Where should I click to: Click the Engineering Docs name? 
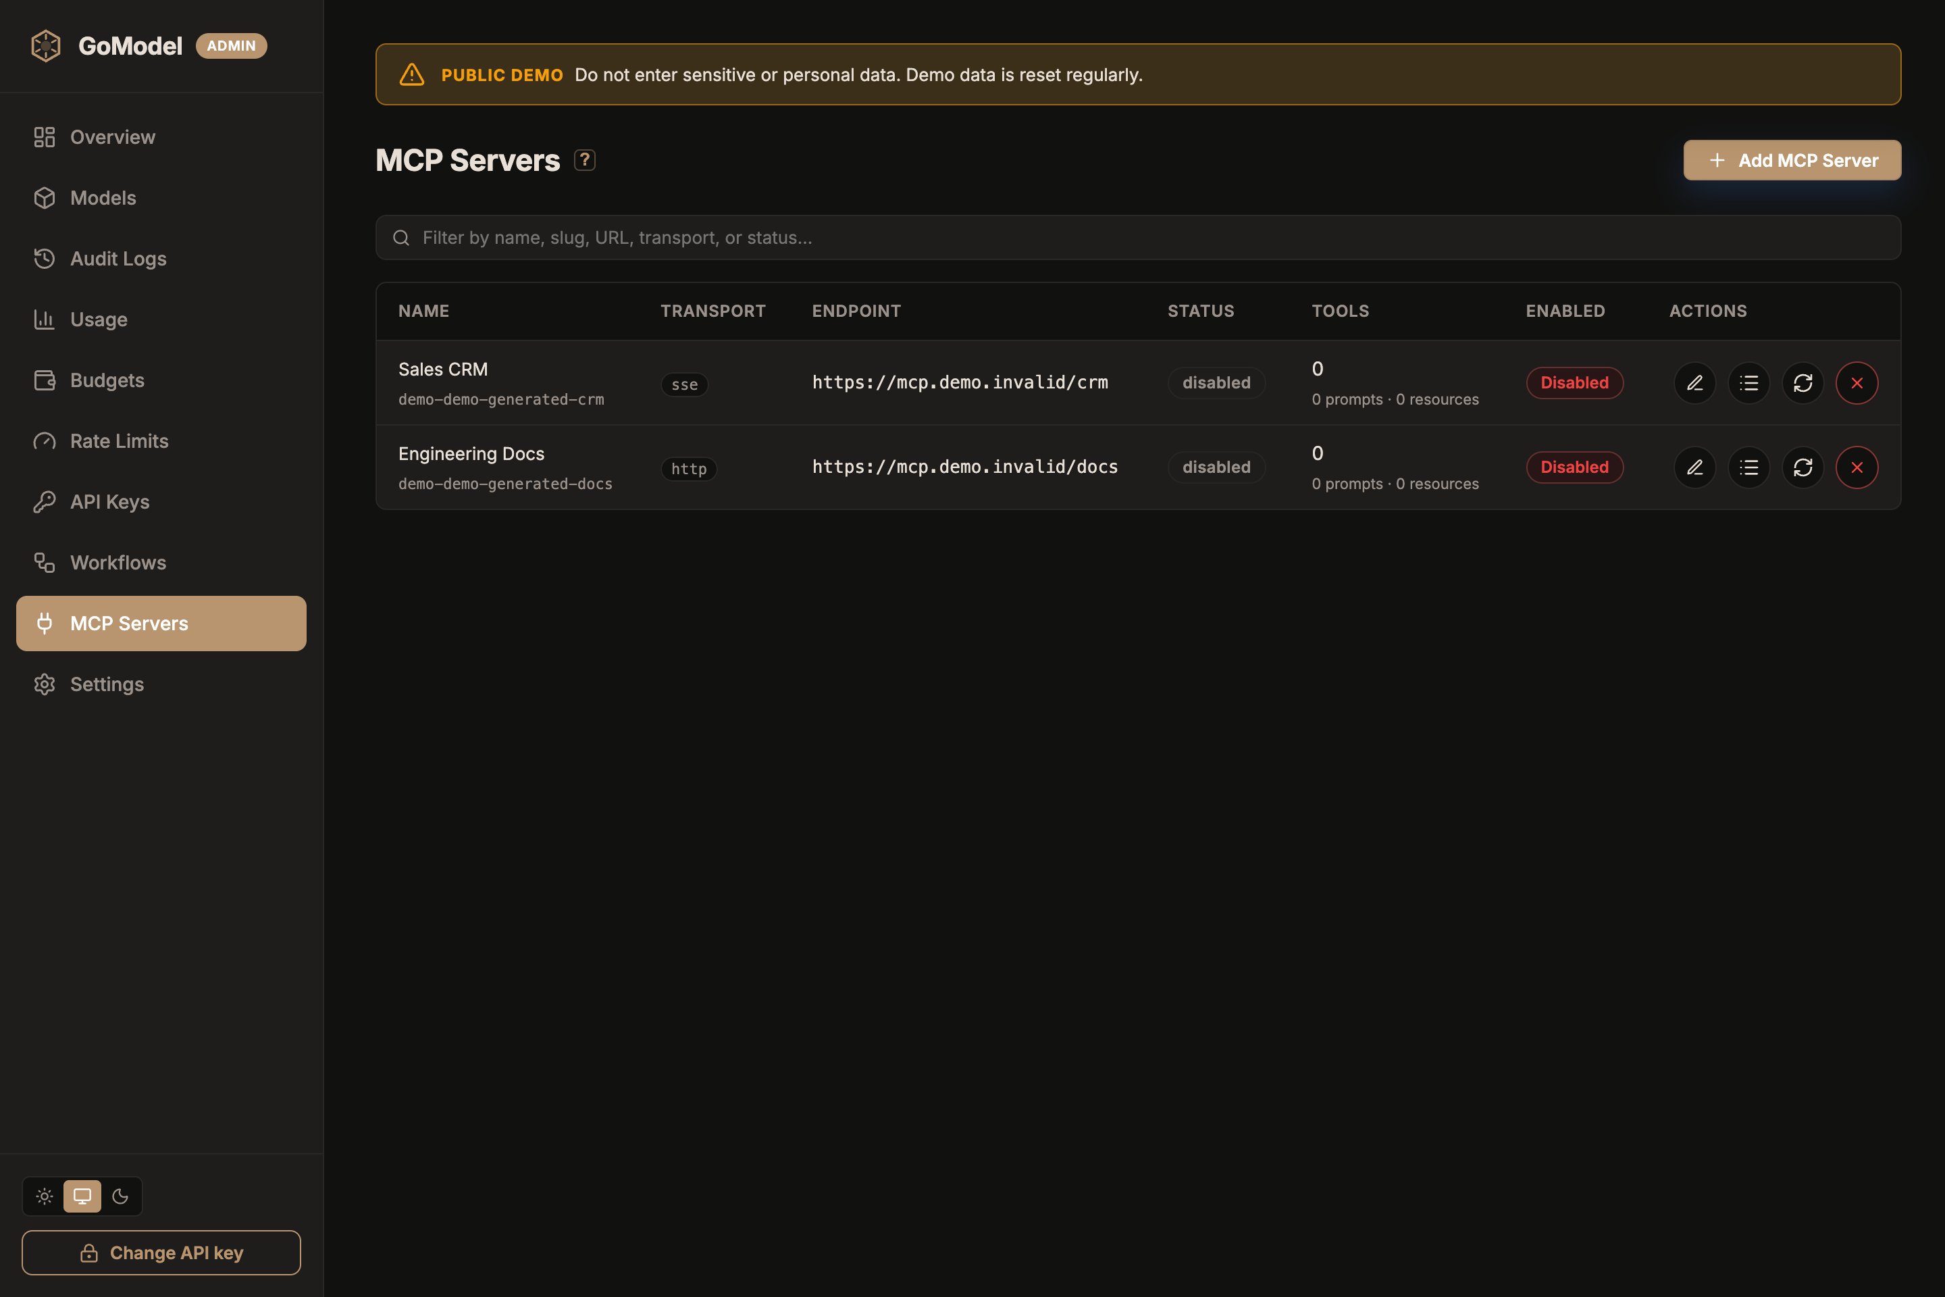[x=471, y=454]
